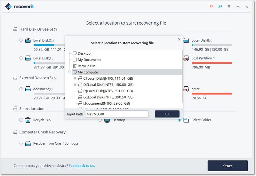Select the Local Disk(F:) radio button
This screenshot has height=176, width=256.
coord(21,58)
